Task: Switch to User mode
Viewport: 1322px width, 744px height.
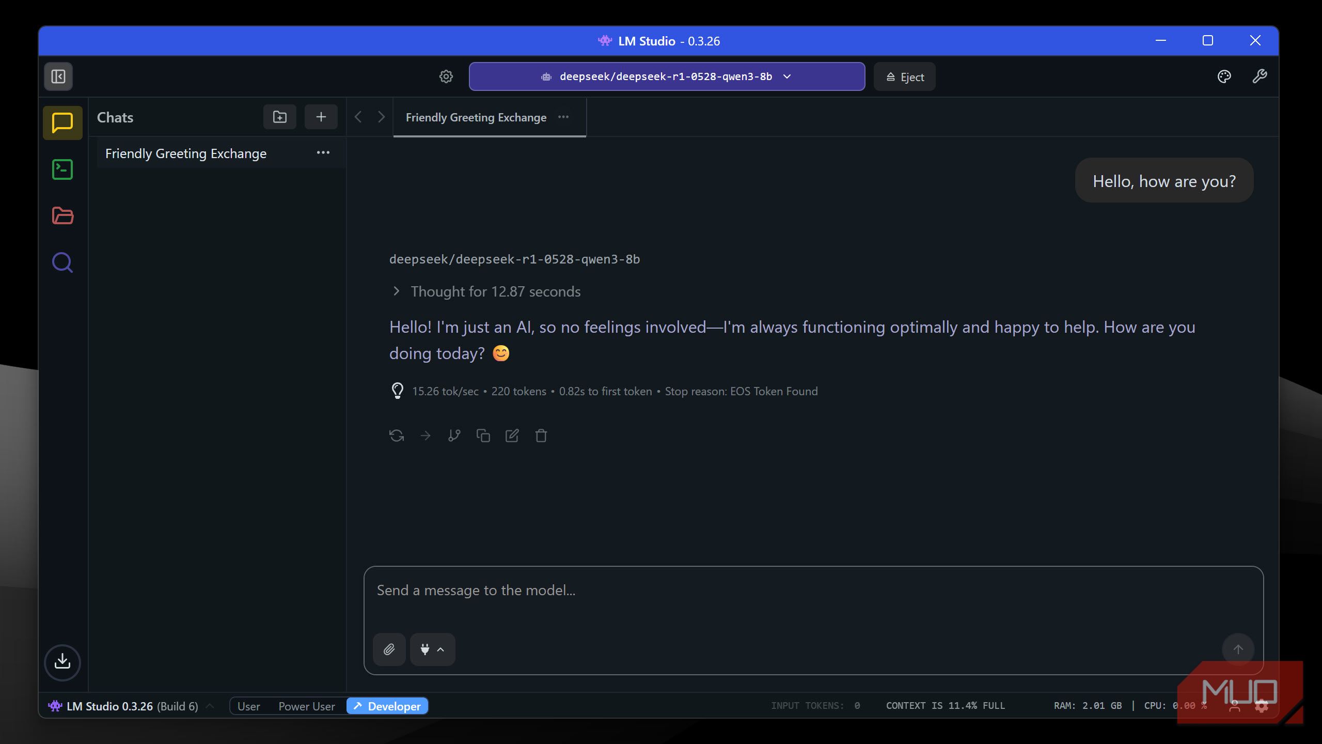Action: (248, 706)
